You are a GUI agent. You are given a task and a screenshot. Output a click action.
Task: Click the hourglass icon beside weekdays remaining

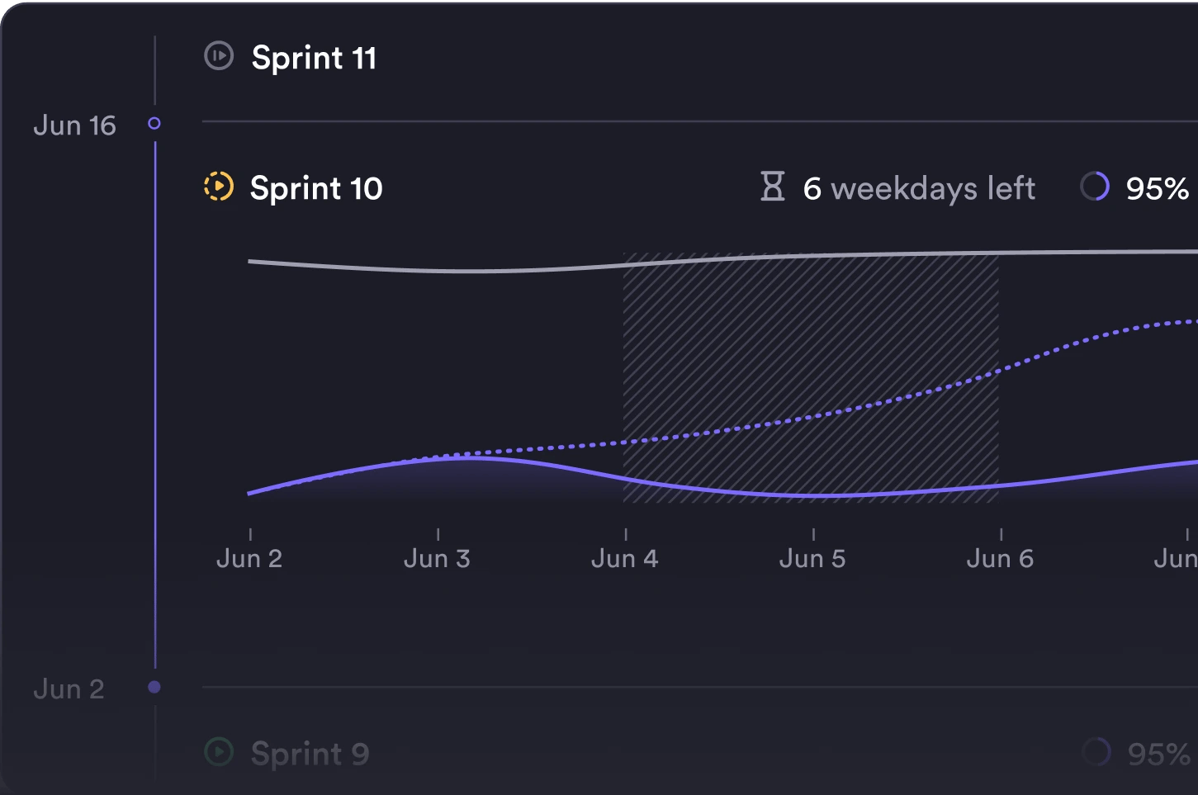[x=773, y=187]
